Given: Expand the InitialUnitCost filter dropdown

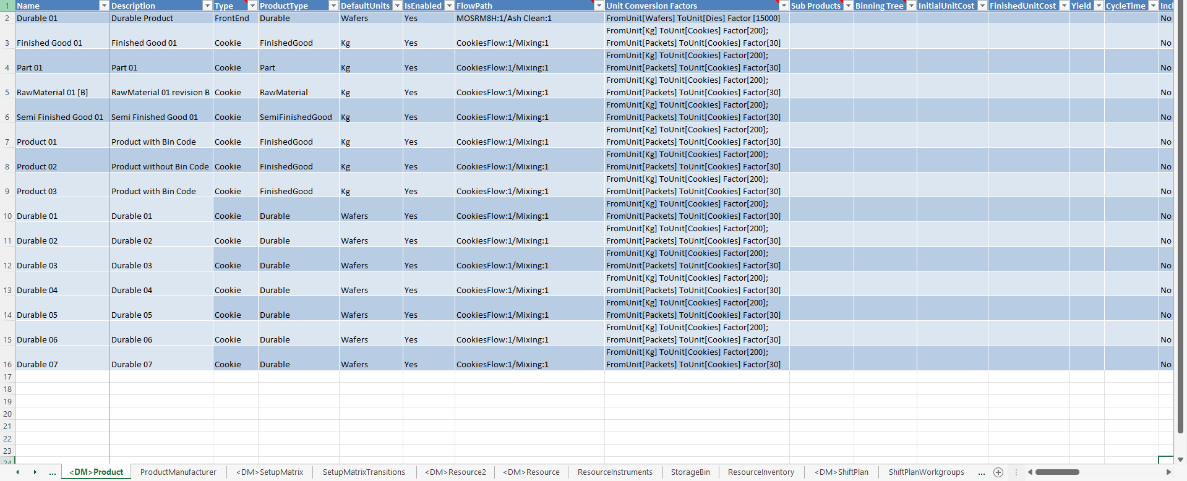Looking at the screenshot, I should coord(982,6).
